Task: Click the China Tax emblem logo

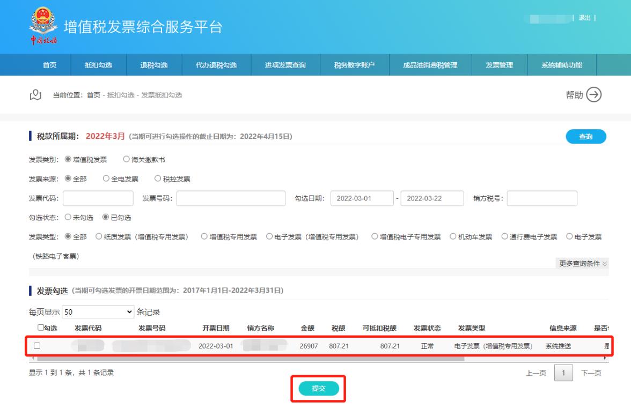Action: [42, 26]
